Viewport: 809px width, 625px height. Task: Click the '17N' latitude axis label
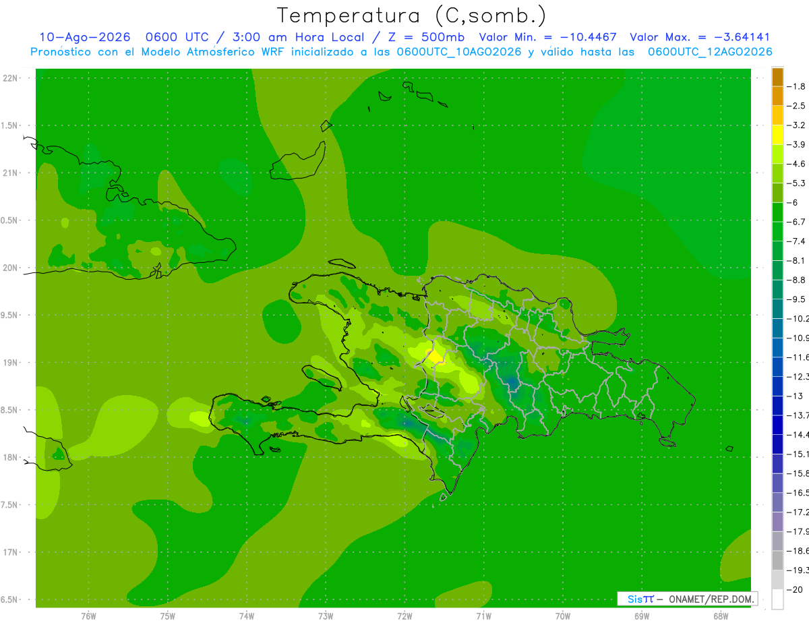10,552
